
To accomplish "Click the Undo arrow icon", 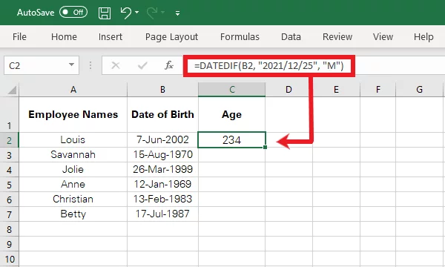I will (x=126, y=13).
